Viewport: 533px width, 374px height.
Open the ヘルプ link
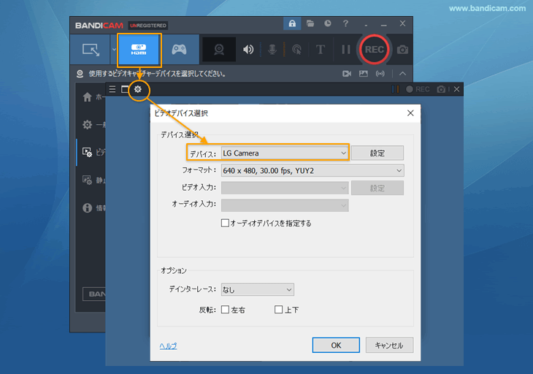point(168,346)
